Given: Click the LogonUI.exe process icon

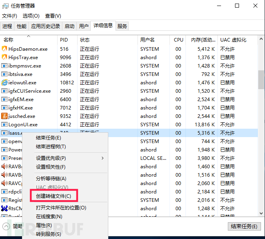Looking at the screenshot, I should (4, 124).
